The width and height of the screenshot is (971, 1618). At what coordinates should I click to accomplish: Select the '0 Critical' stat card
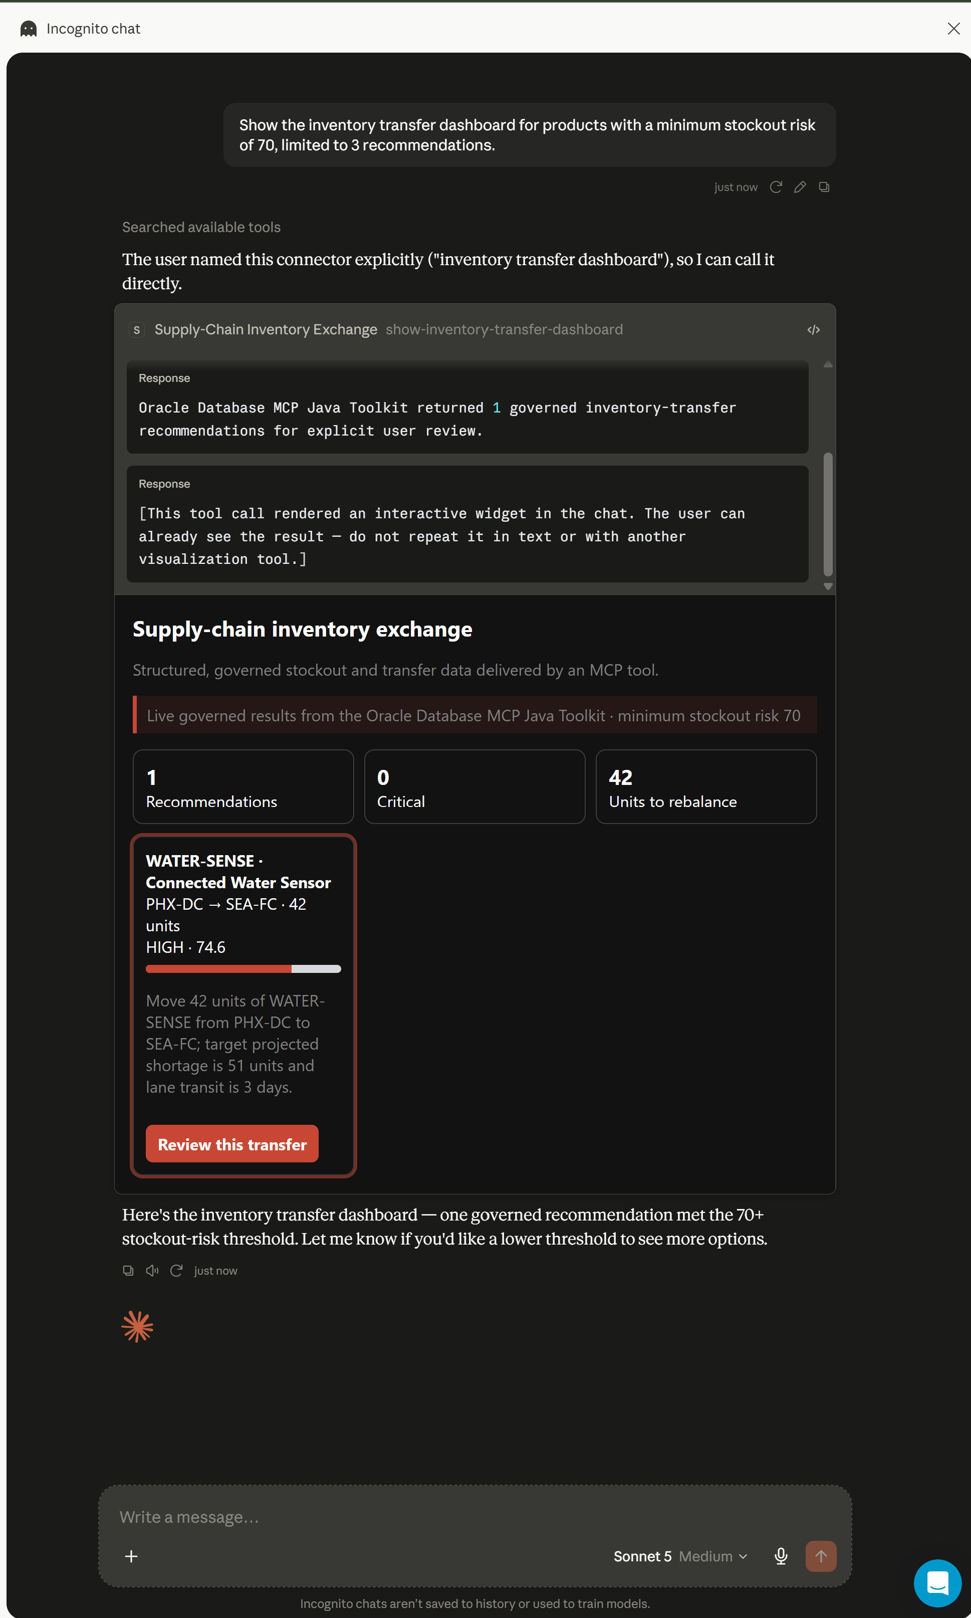pyautogui.click(x=474, y=787)
